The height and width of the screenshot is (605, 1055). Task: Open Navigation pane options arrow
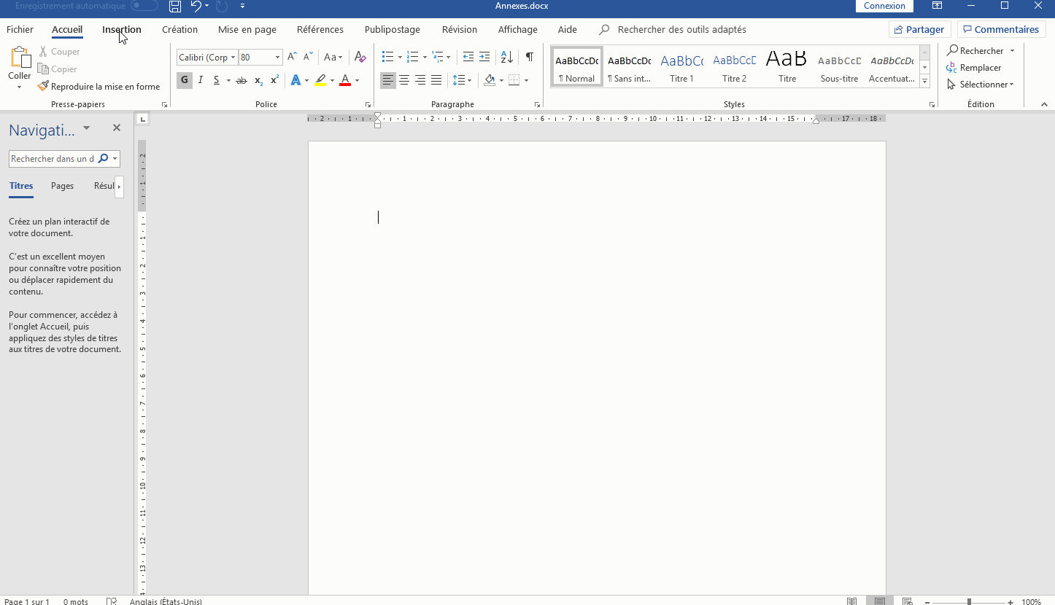pyautogui.click(x=86, y=128)
